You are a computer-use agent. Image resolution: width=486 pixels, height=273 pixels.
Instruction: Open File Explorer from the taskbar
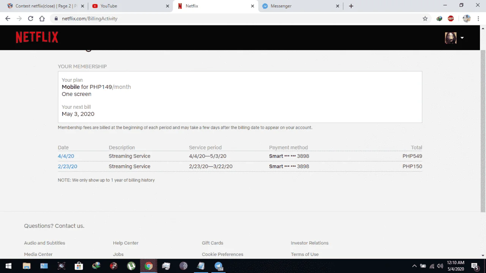(27, 266)
